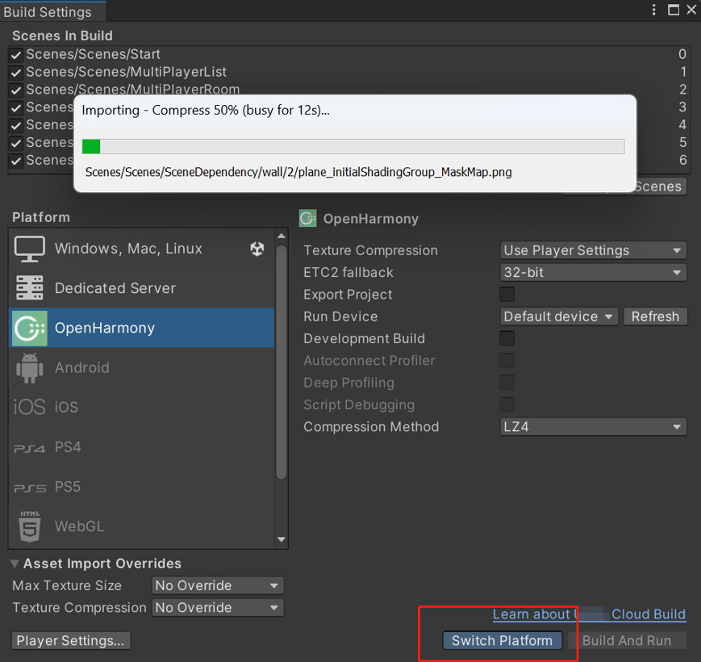This screenshot has width=701, height=662.
Task: Open Player Settings
Action: pos(71,640)
